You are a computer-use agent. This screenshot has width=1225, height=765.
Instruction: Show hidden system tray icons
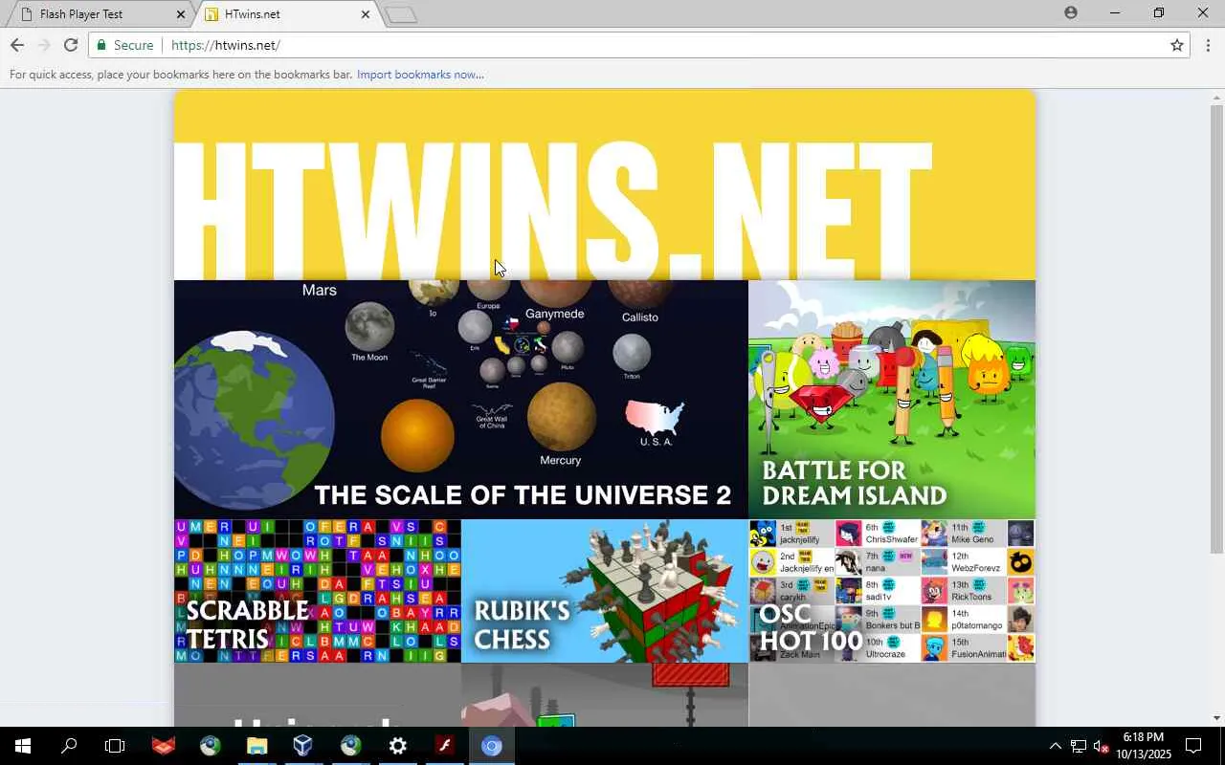point(1056,746)
